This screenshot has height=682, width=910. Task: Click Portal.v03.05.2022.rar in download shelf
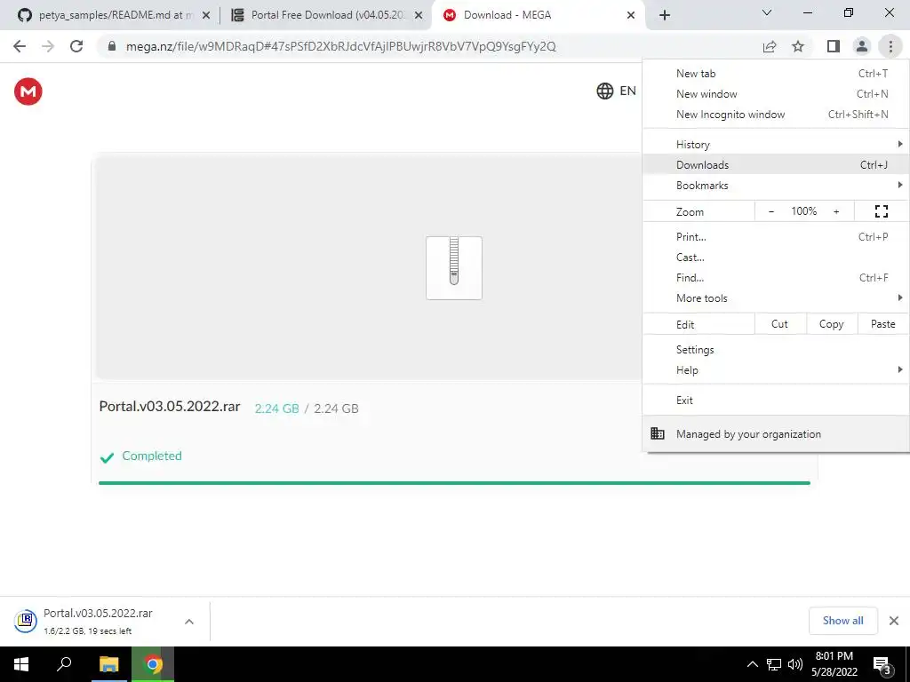(x=98, y=613)
